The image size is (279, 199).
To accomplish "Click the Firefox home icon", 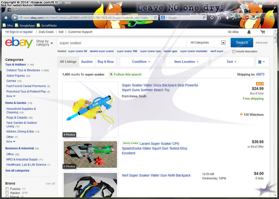I will (6, 18).
